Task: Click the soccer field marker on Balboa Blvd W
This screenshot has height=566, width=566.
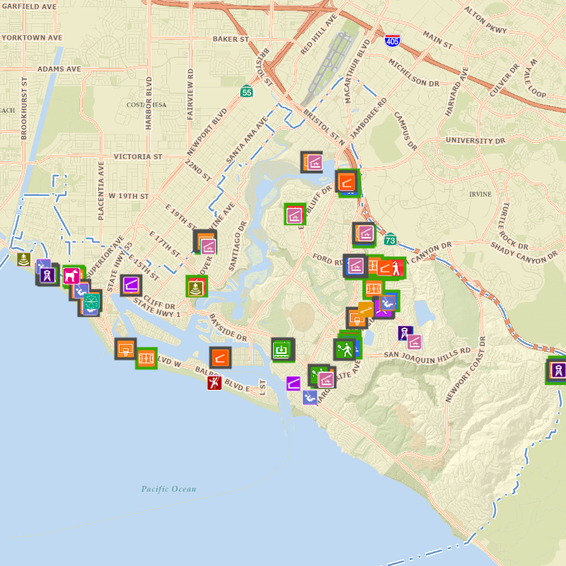Action: pyautogui.click(x=146, y=358)
